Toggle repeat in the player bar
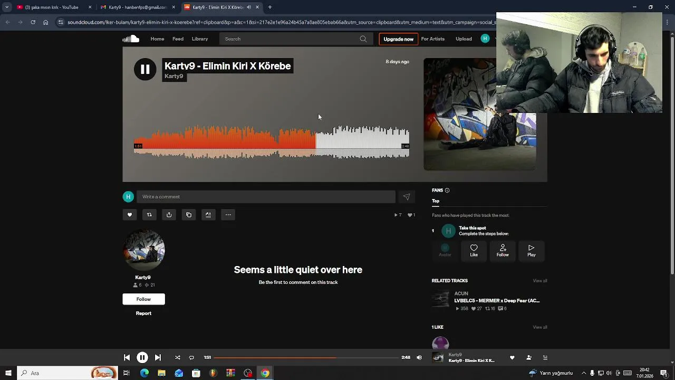This screenshot has width=675, height=380. pos(191,357)
